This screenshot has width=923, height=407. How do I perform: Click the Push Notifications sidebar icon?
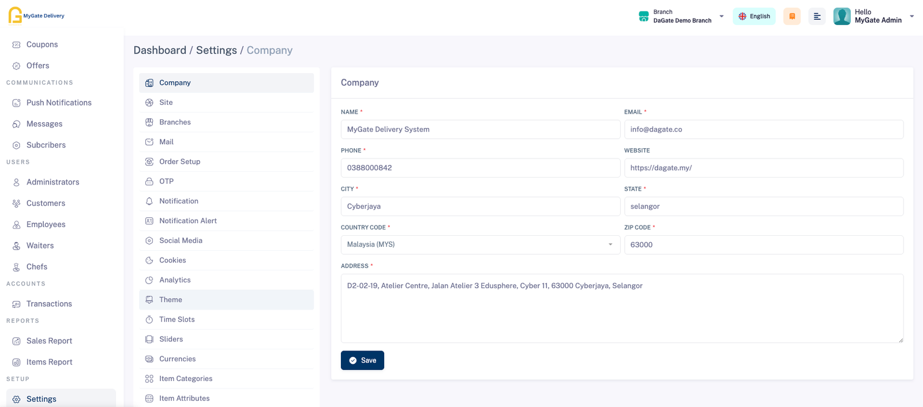pos(16,103)
